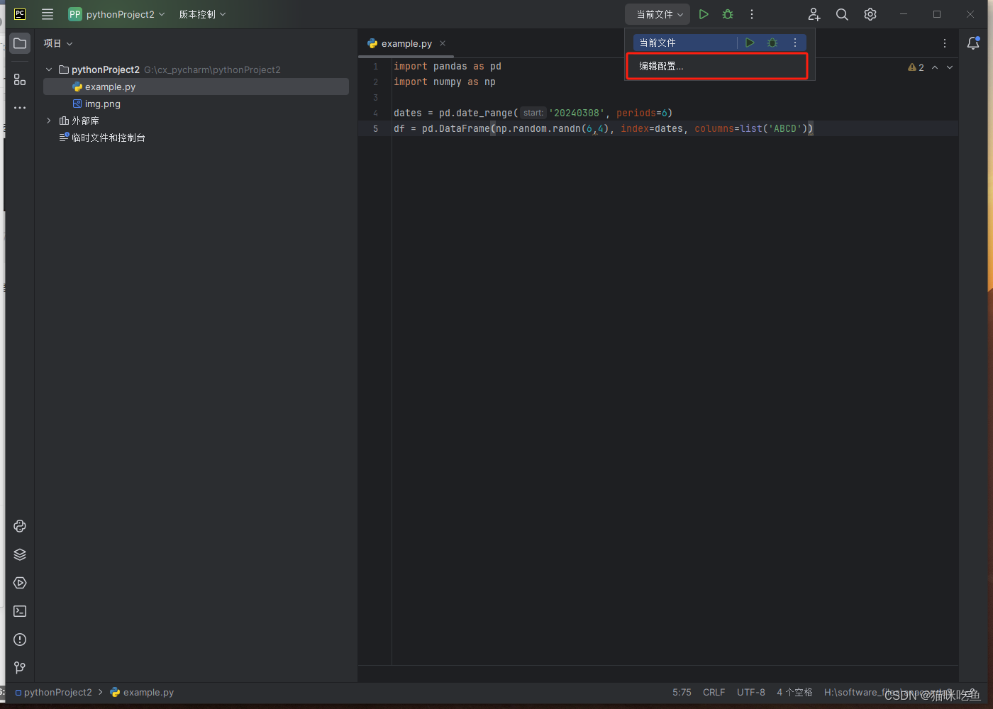Open the Services tool window
This screenshot has width=993, height=709.
pos(20,583)
